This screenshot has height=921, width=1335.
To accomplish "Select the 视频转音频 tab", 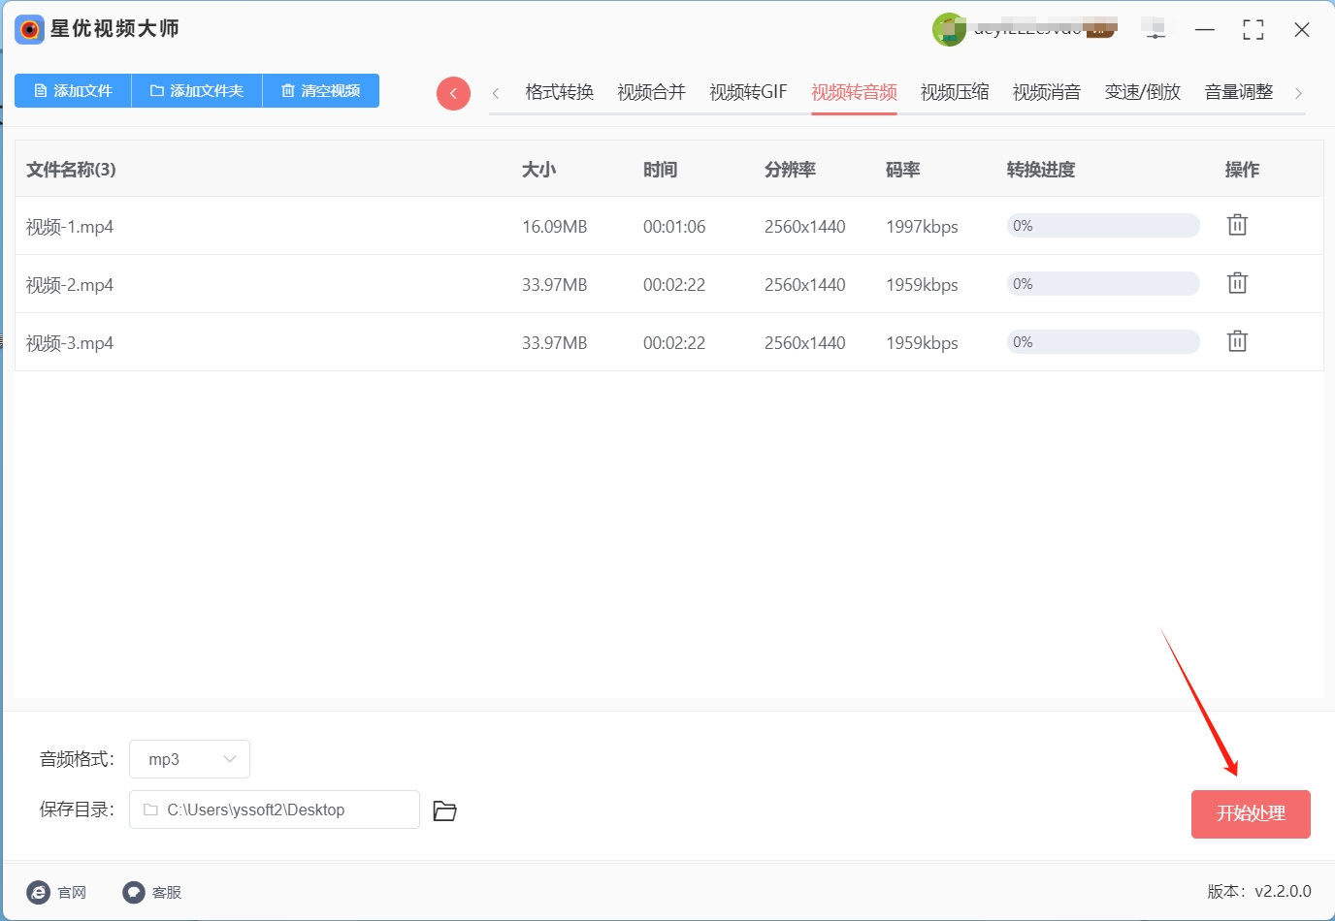I will click(x=854, y=92).
